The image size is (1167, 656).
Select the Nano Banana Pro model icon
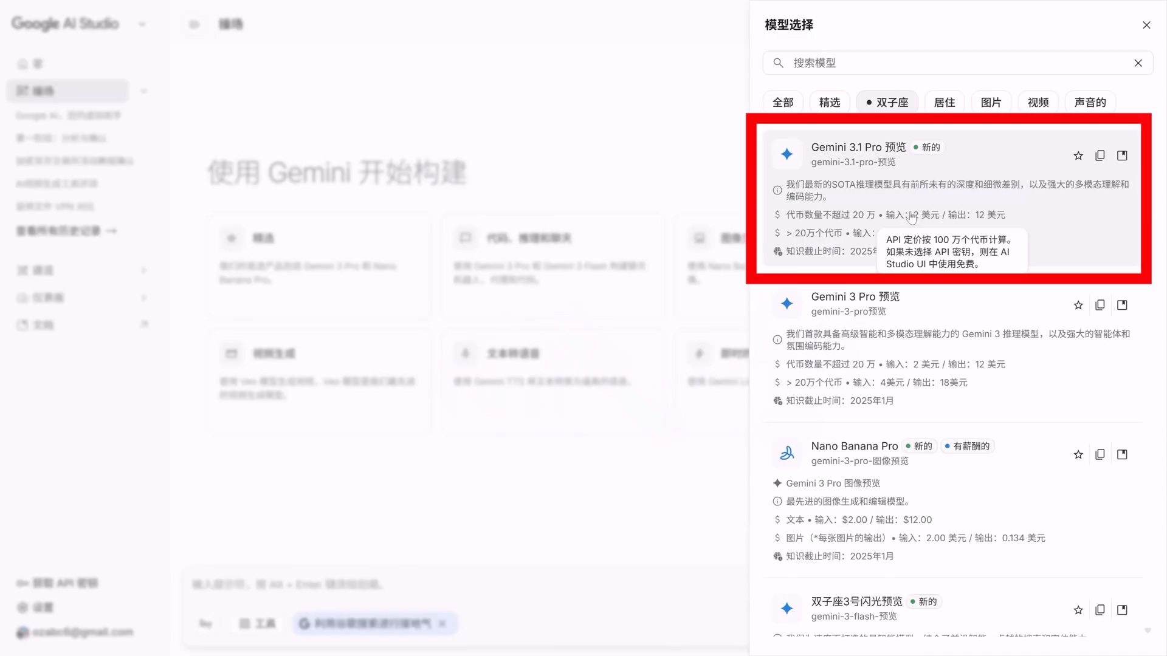[787, 453]
